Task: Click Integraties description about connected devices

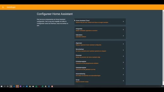Action: 87,31
